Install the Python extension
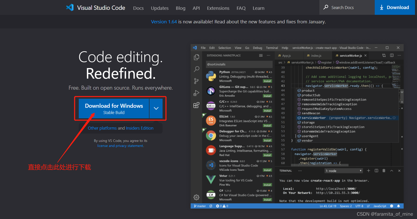 pyautogui.click(x=268, y=81)
